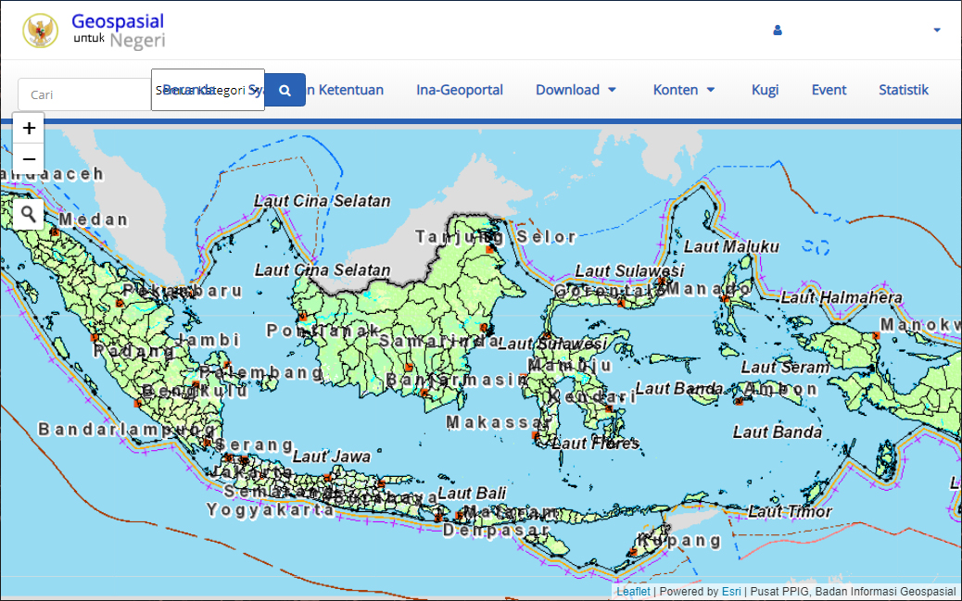Click the Laut Timor map label
This screenshot has height=601, width=962.
[x=790, y=511]
